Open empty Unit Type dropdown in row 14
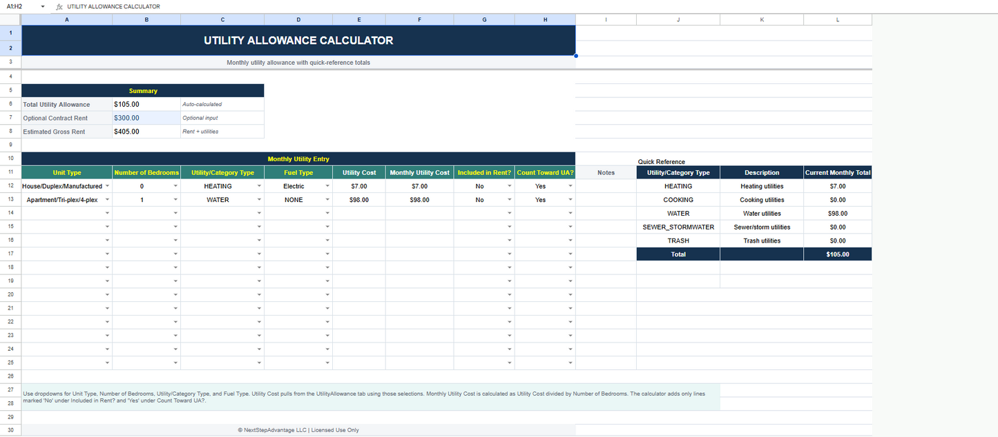Viewport: 998px width, 437px height. point(108,214)
